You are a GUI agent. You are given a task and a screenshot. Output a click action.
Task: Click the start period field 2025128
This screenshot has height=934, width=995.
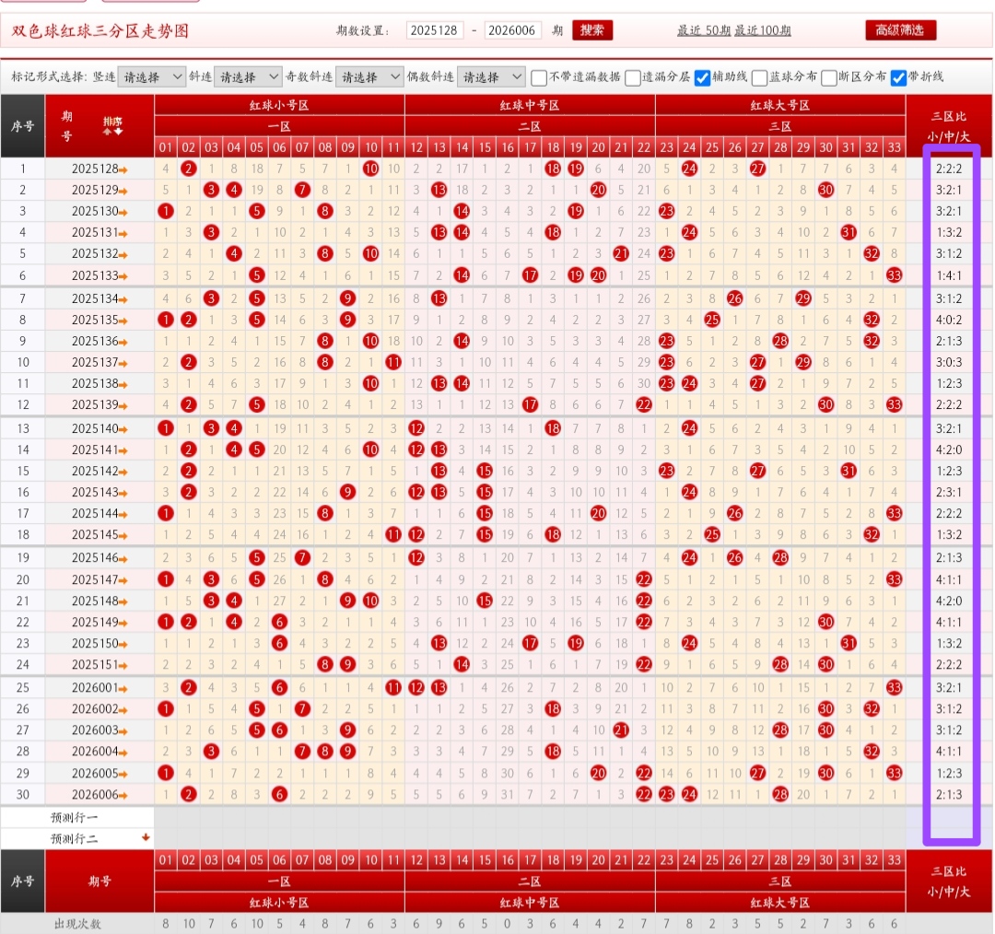click(434, 30)
